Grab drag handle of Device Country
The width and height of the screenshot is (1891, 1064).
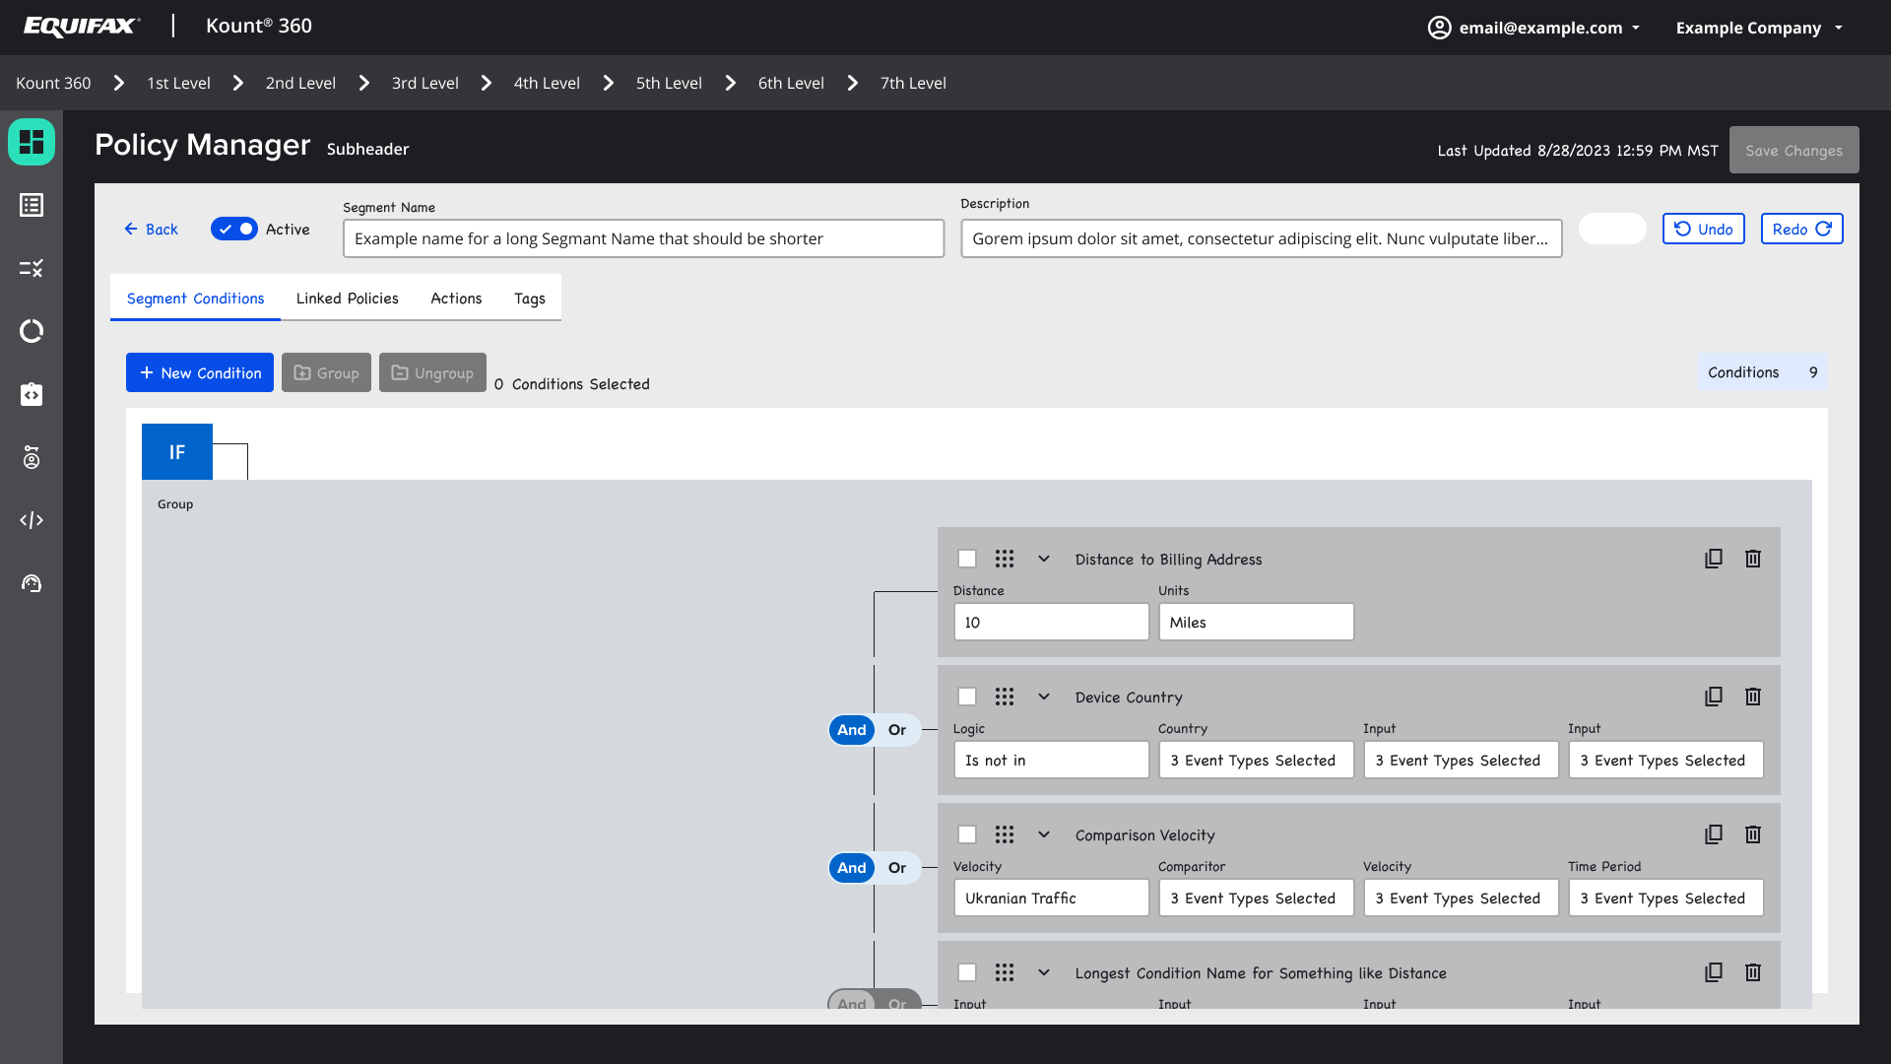tap(1005, 697)
